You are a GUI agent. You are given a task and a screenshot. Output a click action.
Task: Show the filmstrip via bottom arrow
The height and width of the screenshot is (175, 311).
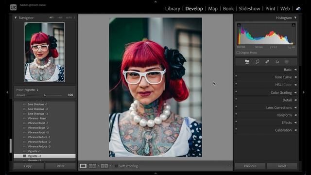tap(155, 174)
